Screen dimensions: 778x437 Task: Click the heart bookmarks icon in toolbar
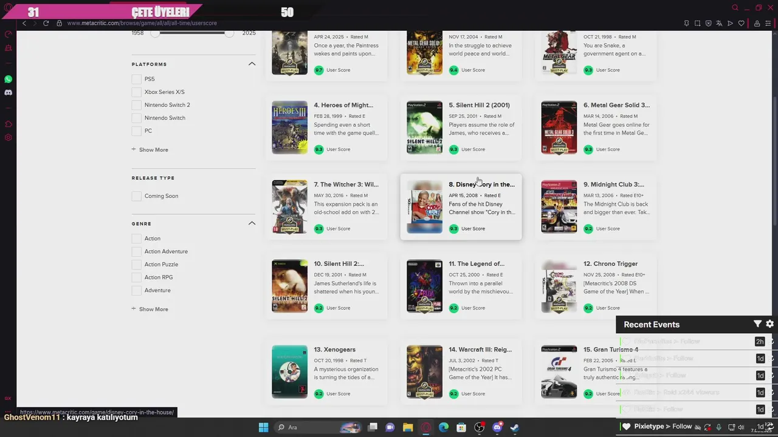[741, 24]
